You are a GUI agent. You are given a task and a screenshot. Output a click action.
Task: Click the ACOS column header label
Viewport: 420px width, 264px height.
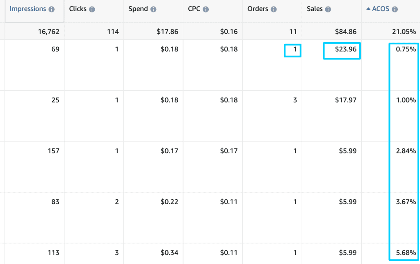pos(381,9)
